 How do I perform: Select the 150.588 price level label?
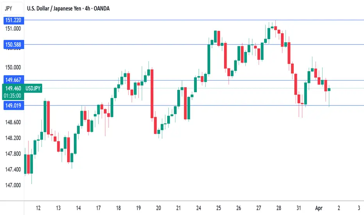(x=14, y=45)
